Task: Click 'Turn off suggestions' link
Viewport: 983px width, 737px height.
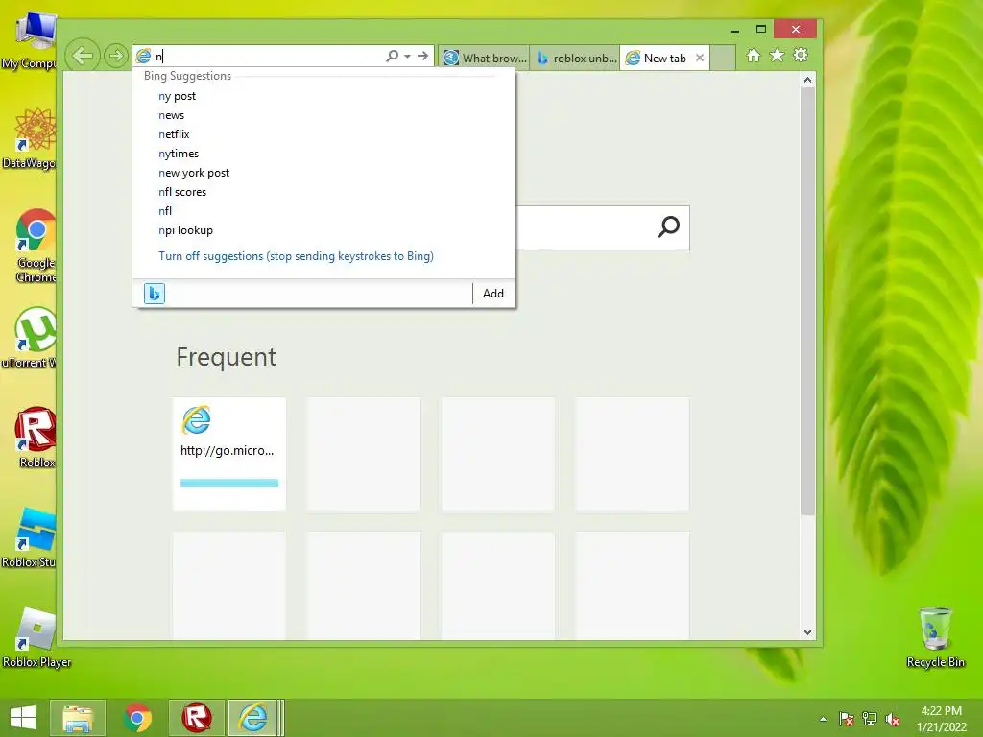Action: tap(296, 255)
